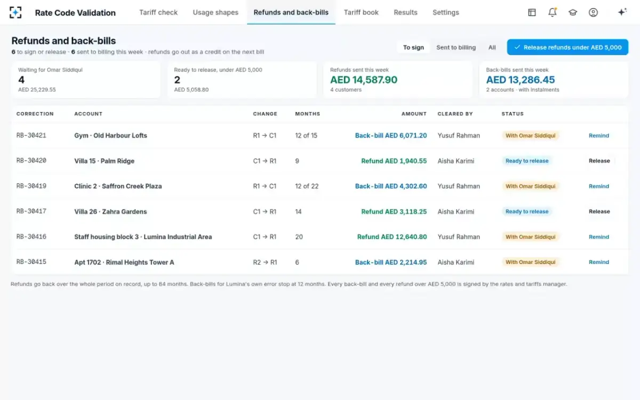Click the Rate Code Validation title
Viewport: 640px width, 400px height.
[75, 13]
